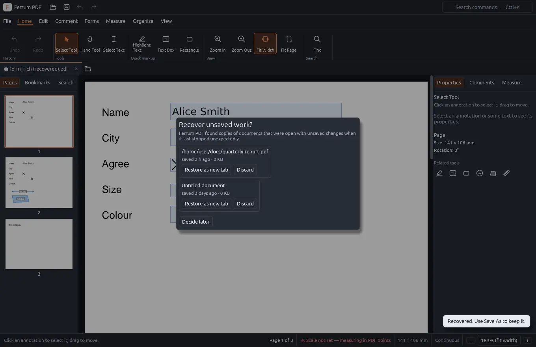Discard the quarterly-report.pdf recovery copy
Image resolution: width=536 pixels, height=347 pixels.
point(245,170)
